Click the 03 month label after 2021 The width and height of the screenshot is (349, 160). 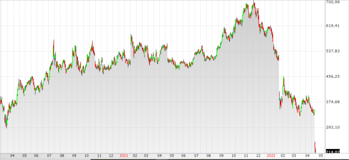(x=146, y=156)
